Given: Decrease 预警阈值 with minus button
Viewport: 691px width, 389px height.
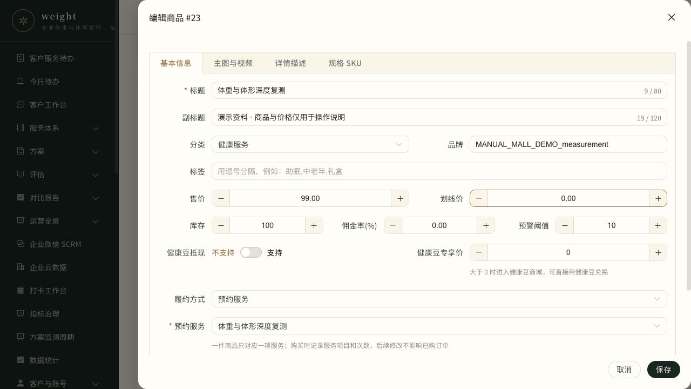Looking at the screenshot, I should pyautogui.click(x=565, y=225).
